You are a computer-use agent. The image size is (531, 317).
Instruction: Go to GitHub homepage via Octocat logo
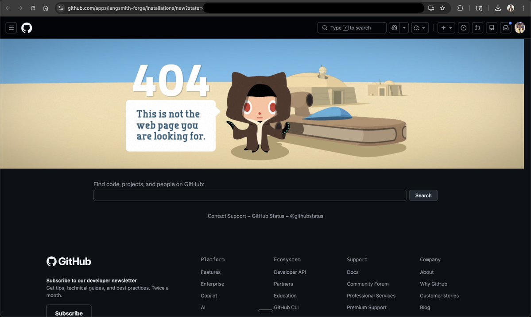pos(27,28)
